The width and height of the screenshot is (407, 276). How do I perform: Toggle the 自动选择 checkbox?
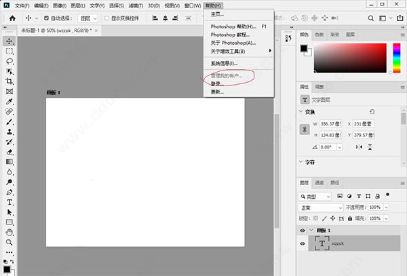(46, 18)
